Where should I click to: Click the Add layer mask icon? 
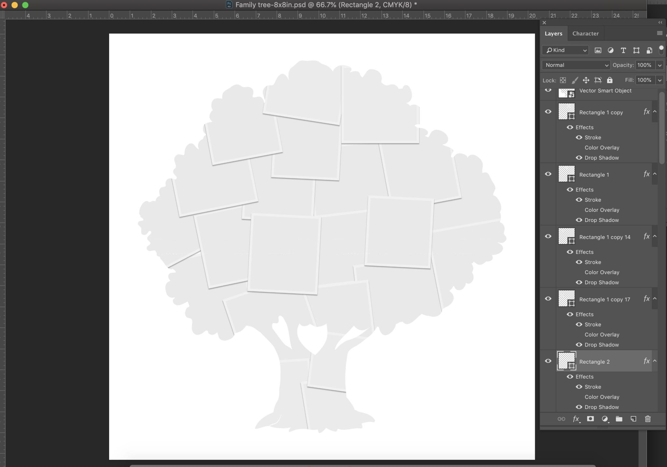(x=590, y=419)
